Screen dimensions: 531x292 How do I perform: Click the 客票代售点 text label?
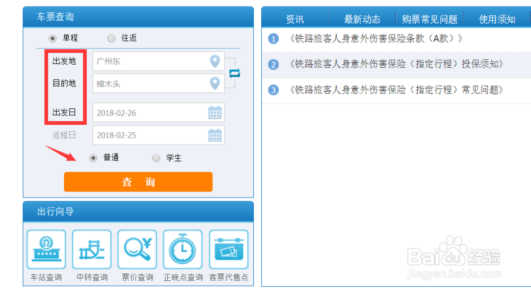pos(228,278)
